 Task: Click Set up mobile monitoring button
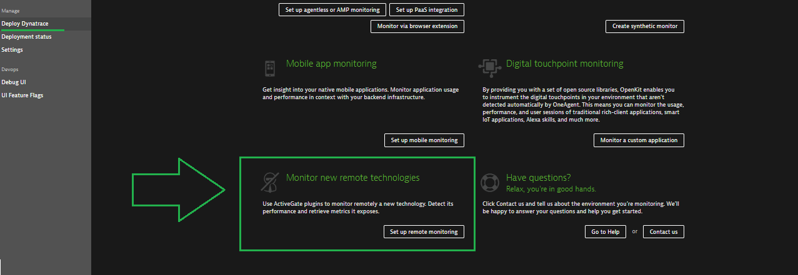coord(424,140)
